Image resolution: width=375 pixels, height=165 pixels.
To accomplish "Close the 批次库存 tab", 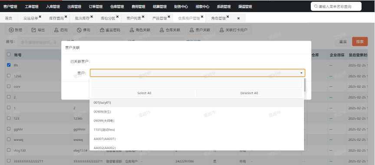I will point(92,17).
